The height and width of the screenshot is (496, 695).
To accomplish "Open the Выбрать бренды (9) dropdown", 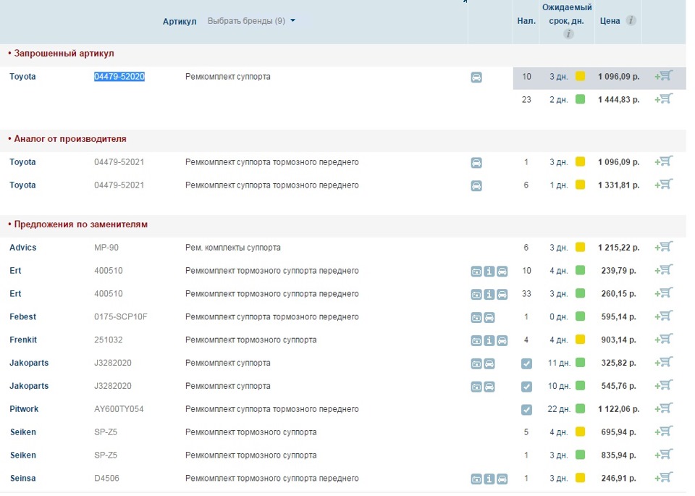I will pos(252,21).
